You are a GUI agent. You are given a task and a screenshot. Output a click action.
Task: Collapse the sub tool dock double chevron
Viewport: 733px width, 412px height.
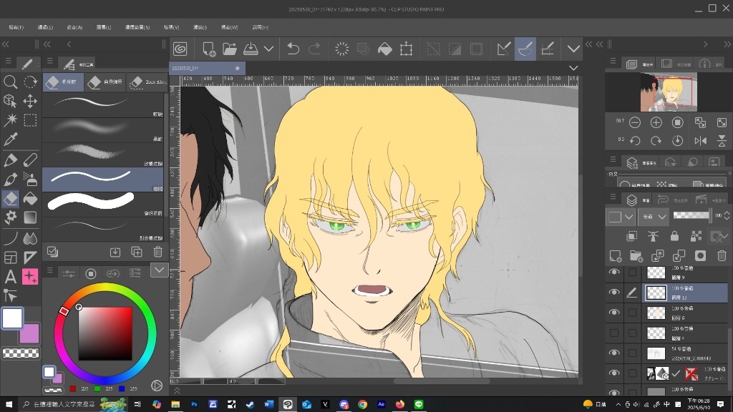coord(47,44)
